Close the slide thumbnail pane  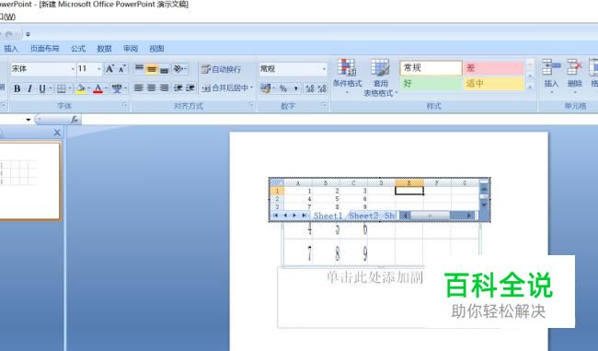pos(57,133)
